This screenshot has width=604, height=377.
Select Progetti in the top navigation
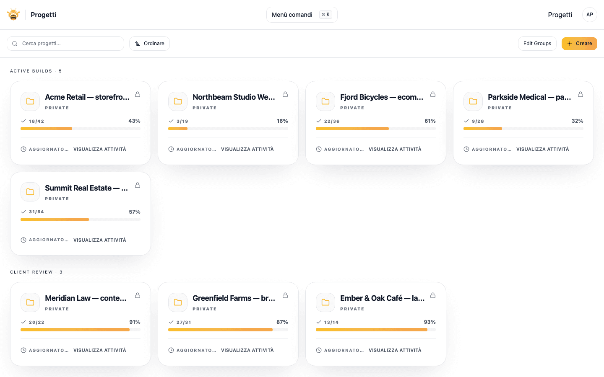[560, 14]
